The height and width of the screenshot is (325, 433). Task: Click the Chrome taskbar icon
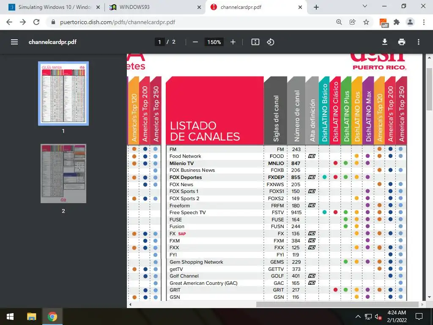click(52, 317)
